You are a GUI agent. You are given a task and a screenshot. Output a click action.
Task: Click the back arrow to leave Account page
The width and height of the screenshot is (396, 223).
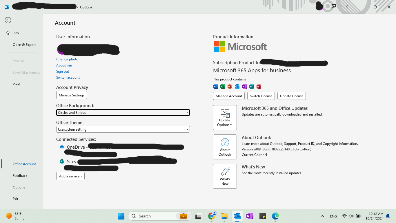[x=8, y=20]
